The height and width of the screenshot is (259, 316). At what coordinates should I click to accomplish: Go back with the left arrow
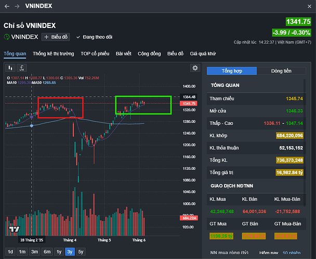(7, 6)
